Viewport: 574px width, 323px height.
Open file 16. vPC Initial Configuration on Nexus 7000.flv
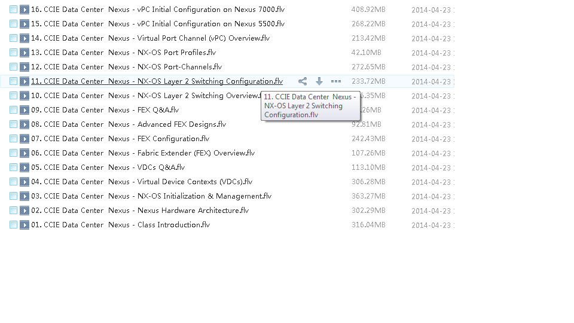pyautogui.click(x=158, y=10)
